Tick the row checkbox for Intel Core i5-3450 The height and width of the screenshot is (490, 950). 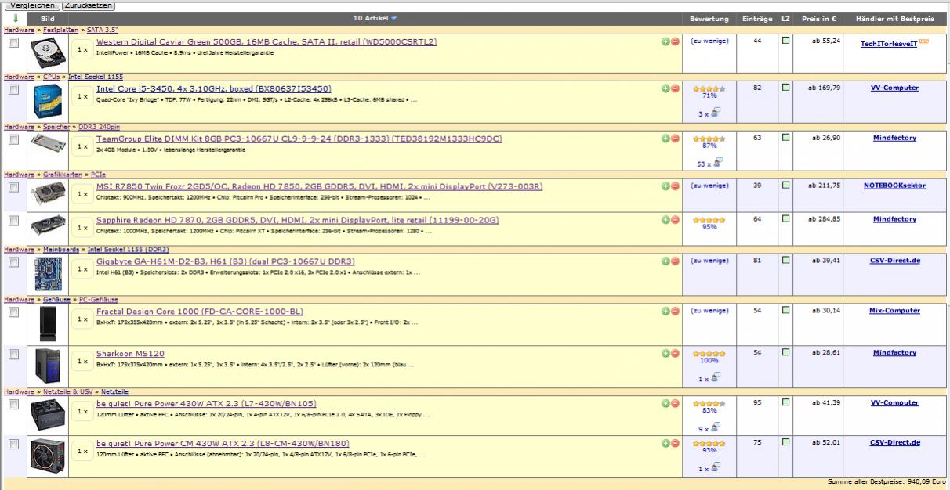coord(13,90)
